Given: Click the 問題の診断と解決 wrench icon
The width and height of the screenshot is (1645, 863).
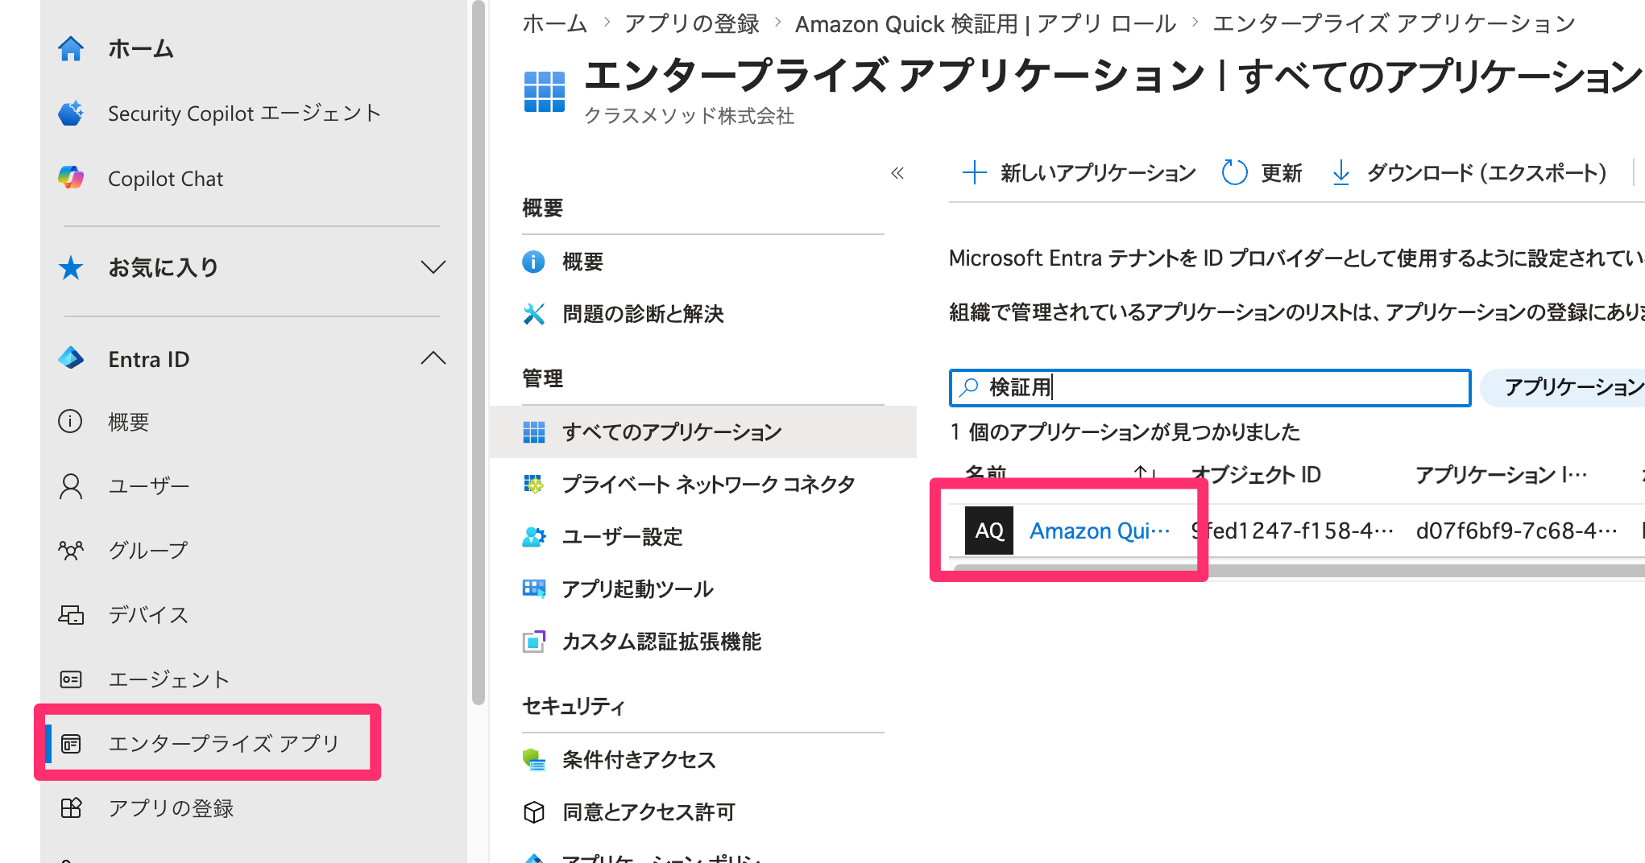Looking at the screenshot, I should click(x=533, y=314).
